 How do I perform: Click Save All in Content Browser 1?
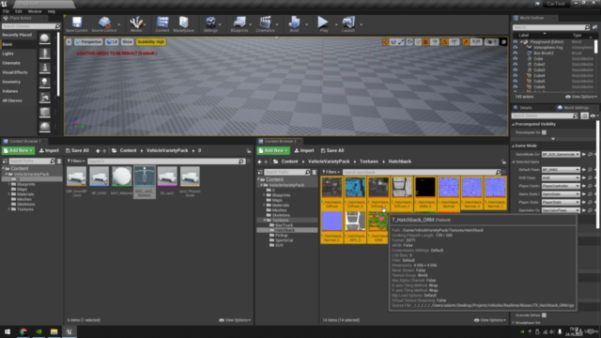click(x=77, y=150)
